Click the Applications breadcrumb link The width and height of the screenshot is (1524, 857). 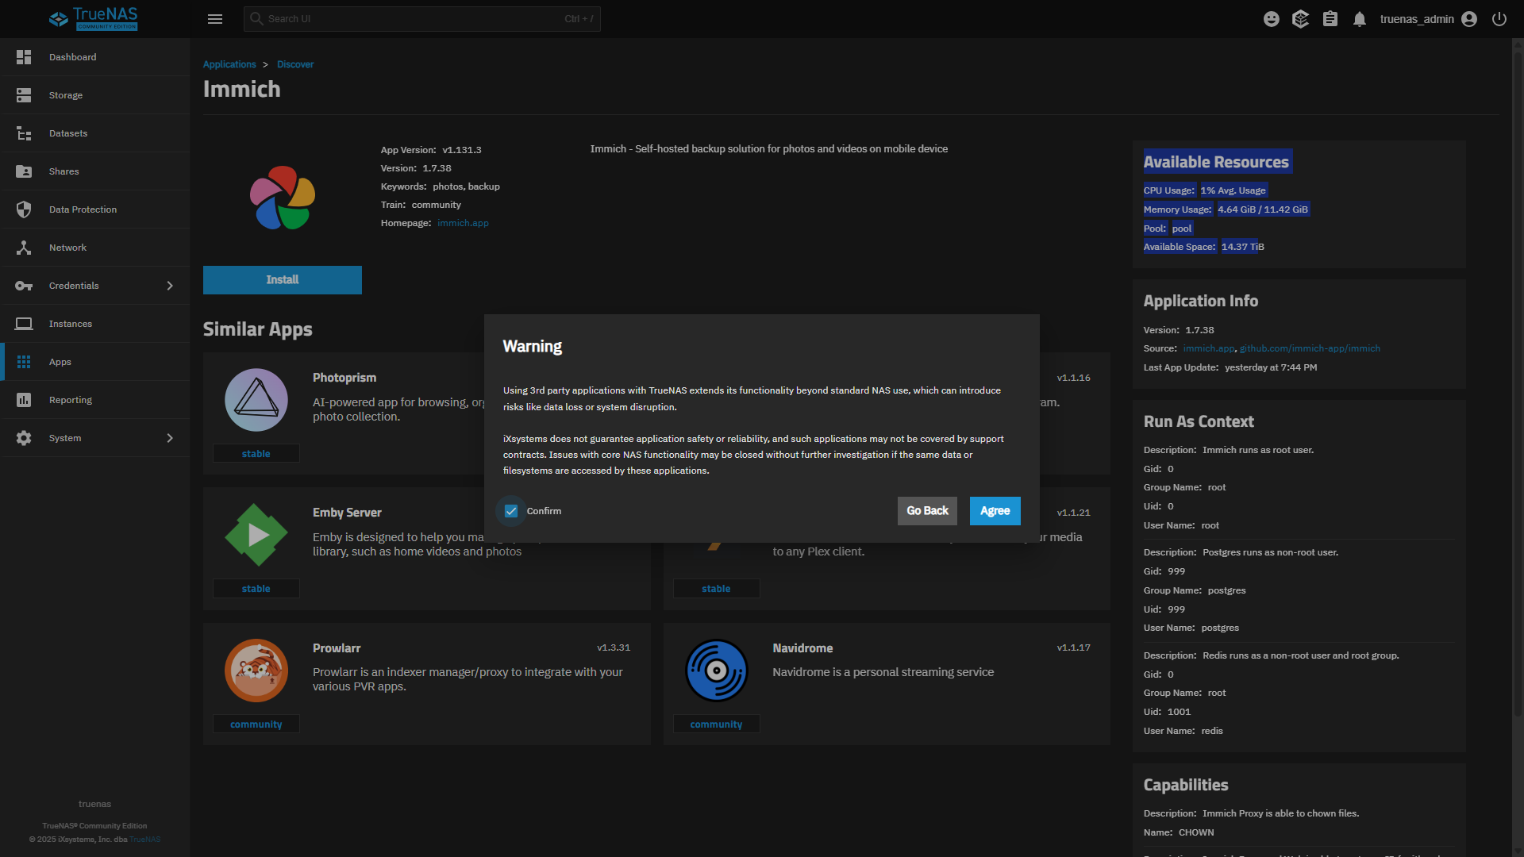tap(229, 64)
